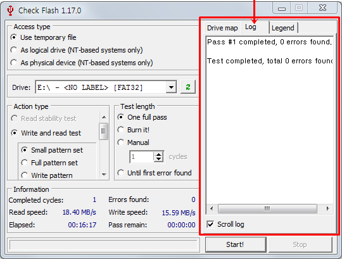Click the Stop button
The width and height of the screenshot is (342, 259).
pyautogui.click(x=300, y=244)
